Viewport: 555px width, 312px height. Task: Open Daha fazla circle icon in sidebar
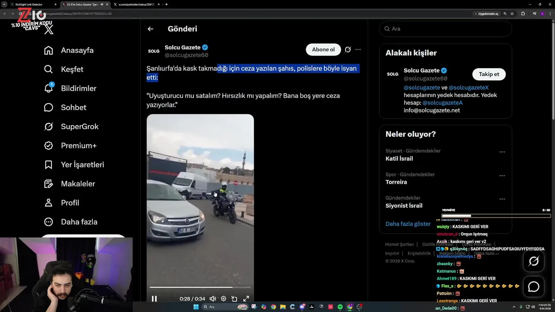[x=49, y=222]
